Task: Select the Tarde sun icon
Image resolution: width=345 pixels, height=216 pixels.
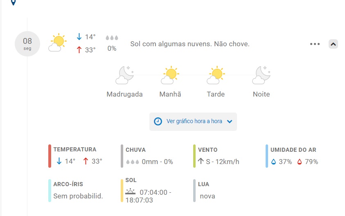Action: pos(216,75)
